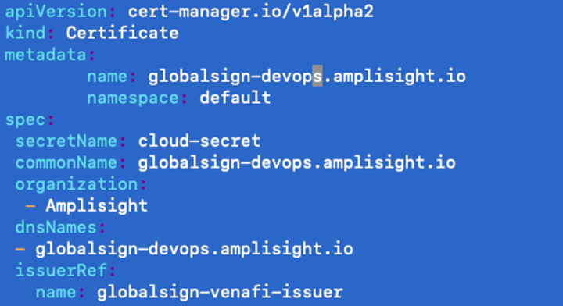Click the dnsNames globalsign-devops.amplisight.io entry
The image size is (563, 306).
pos(194,249)
